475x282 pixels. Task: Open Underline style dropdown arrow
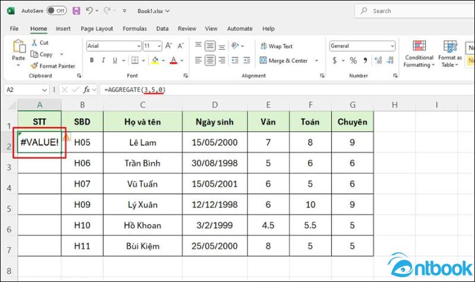[123, 60]
